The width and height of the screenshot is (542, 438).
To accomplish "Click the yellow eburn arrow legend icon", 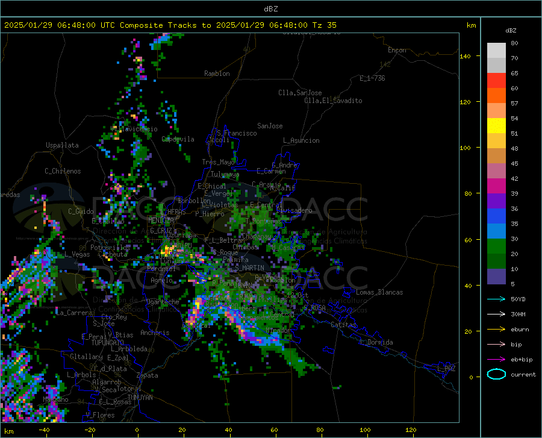I will [x=496, y=329].
